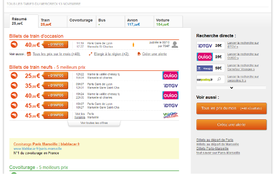Viewport: 278px width, 174px height.
Task: Click the calendar icon next to monthly prices
Action: point(29,54)
